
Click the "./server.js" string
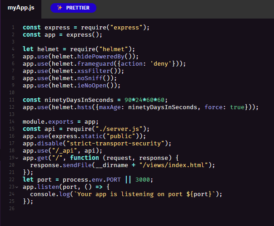[x=119, y=129]
